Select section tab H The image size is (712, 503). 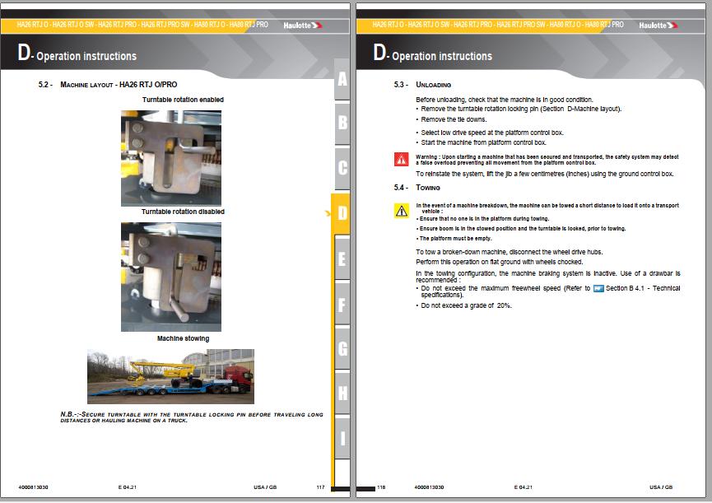click(342, 393)
